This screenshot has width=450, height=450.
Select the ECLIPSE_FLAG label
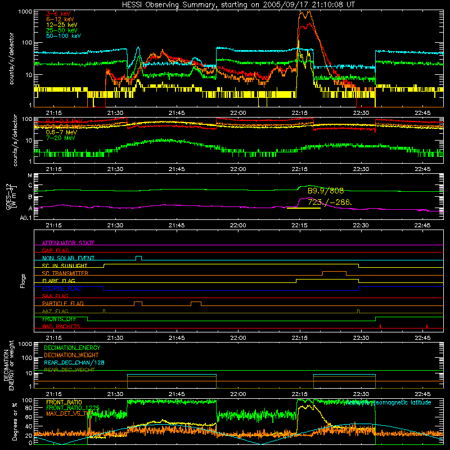click(x=61, y=289)
